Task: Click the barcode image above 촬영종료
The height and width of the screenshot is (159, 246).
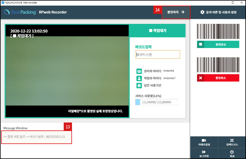Action: pos(218,31)
